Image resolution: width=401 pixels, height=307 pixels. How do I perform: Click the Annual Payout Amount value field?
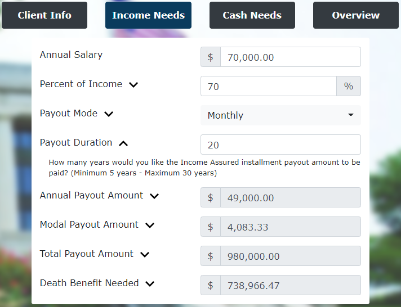[291, 197]
